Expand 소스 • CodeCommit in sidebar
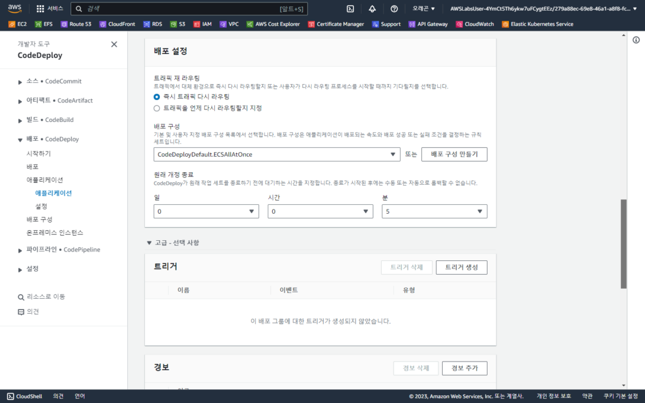645x403 pixels. coord(20,82)
